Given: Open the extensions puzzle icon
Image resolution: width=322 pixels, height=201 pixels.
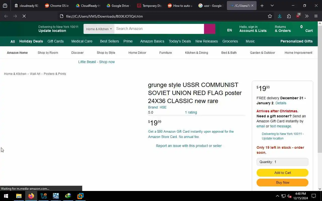Looking at the screenshot, I should pyautogui.click(x=289, y=16).
